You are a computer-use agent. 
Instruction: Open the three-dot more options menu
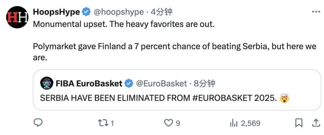pos(316,12)
